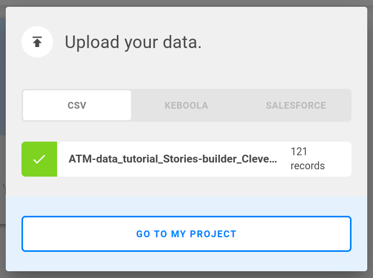Click the 121 records count
This screenshot has height=278, width=373.
click(299, 152)
